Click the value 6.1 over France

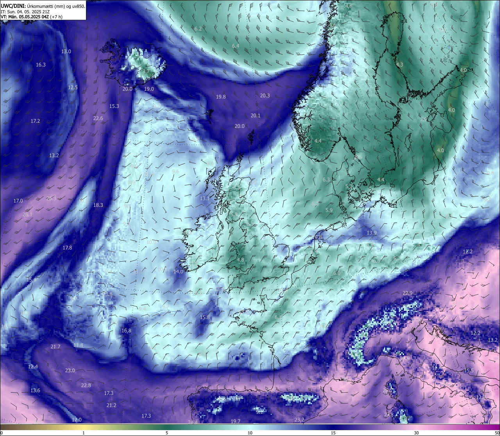tap(278, 318)
